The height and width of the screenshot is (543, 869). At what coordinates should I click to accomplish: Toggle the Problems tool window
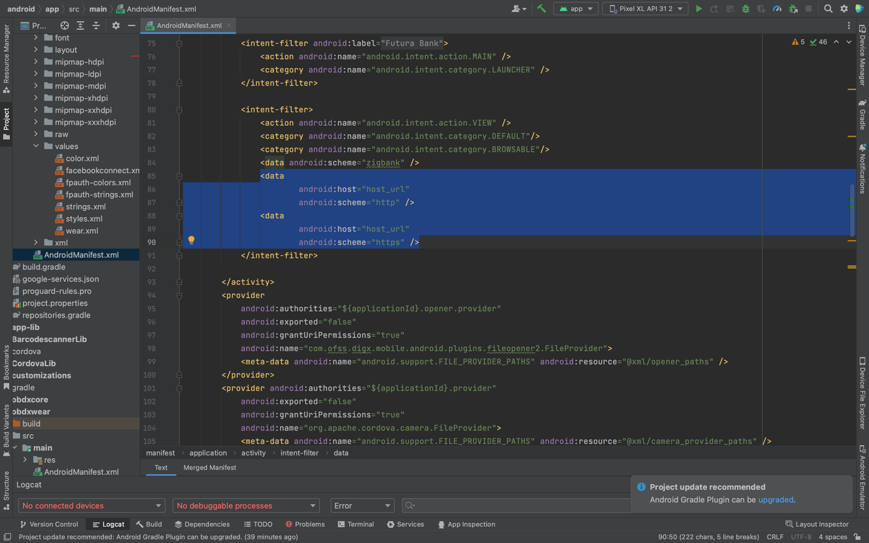tap(305, 524)
